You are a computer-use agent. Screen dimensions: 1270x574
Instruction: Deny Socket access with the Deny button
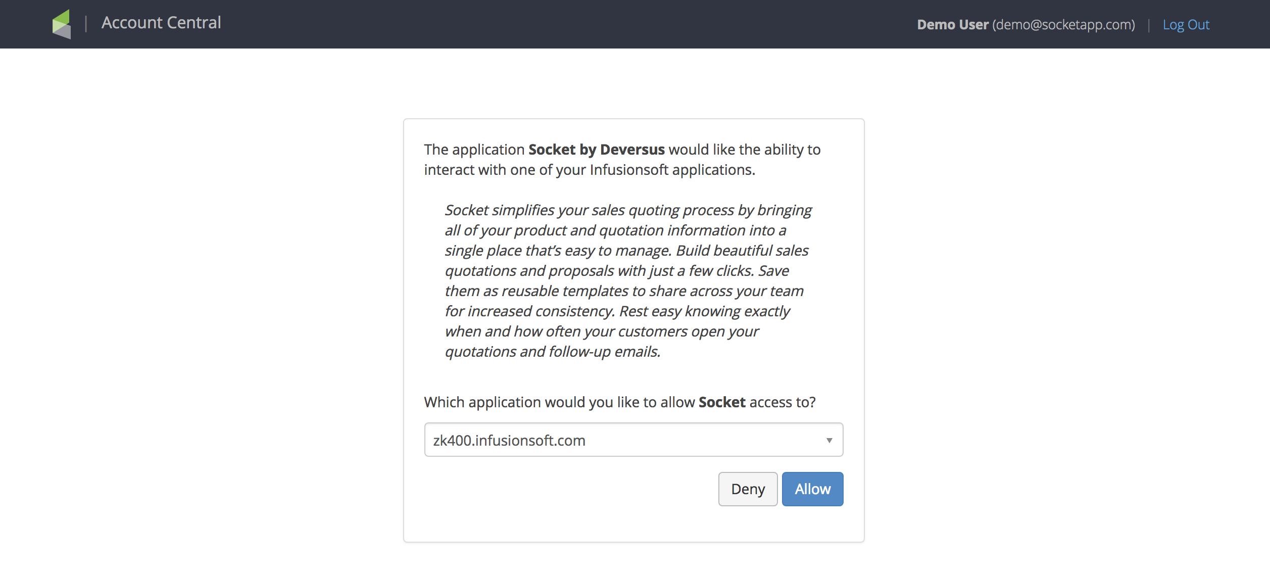(x=748, y=489)
